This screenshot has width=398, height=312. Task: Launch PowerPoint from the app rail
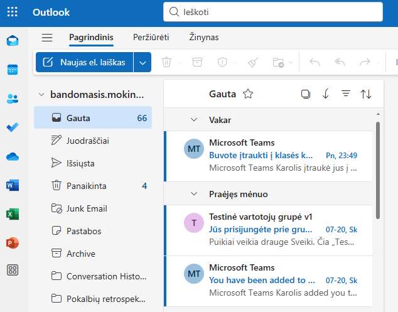[x=13, y=243]
